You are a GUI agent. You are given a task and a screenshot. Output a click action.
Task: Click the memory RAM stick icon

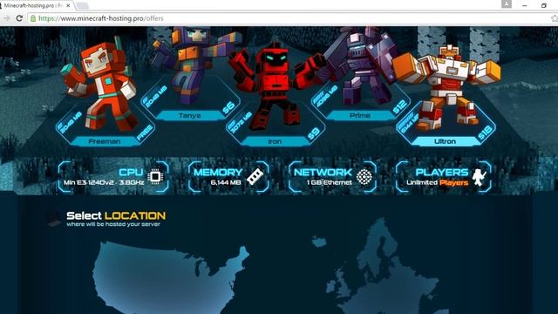[x=255, y=176]
